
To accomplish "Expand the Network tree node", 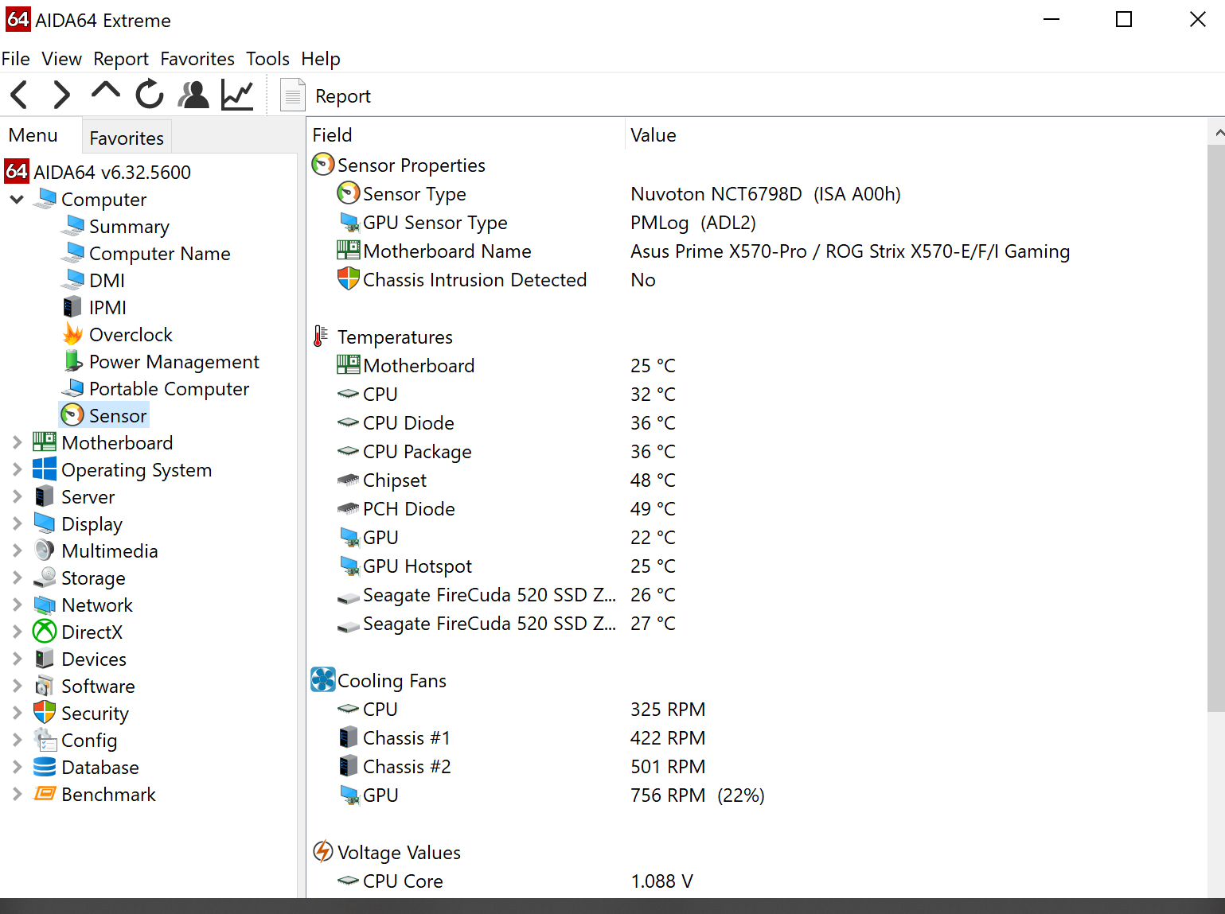I will [x=17, y=605].
